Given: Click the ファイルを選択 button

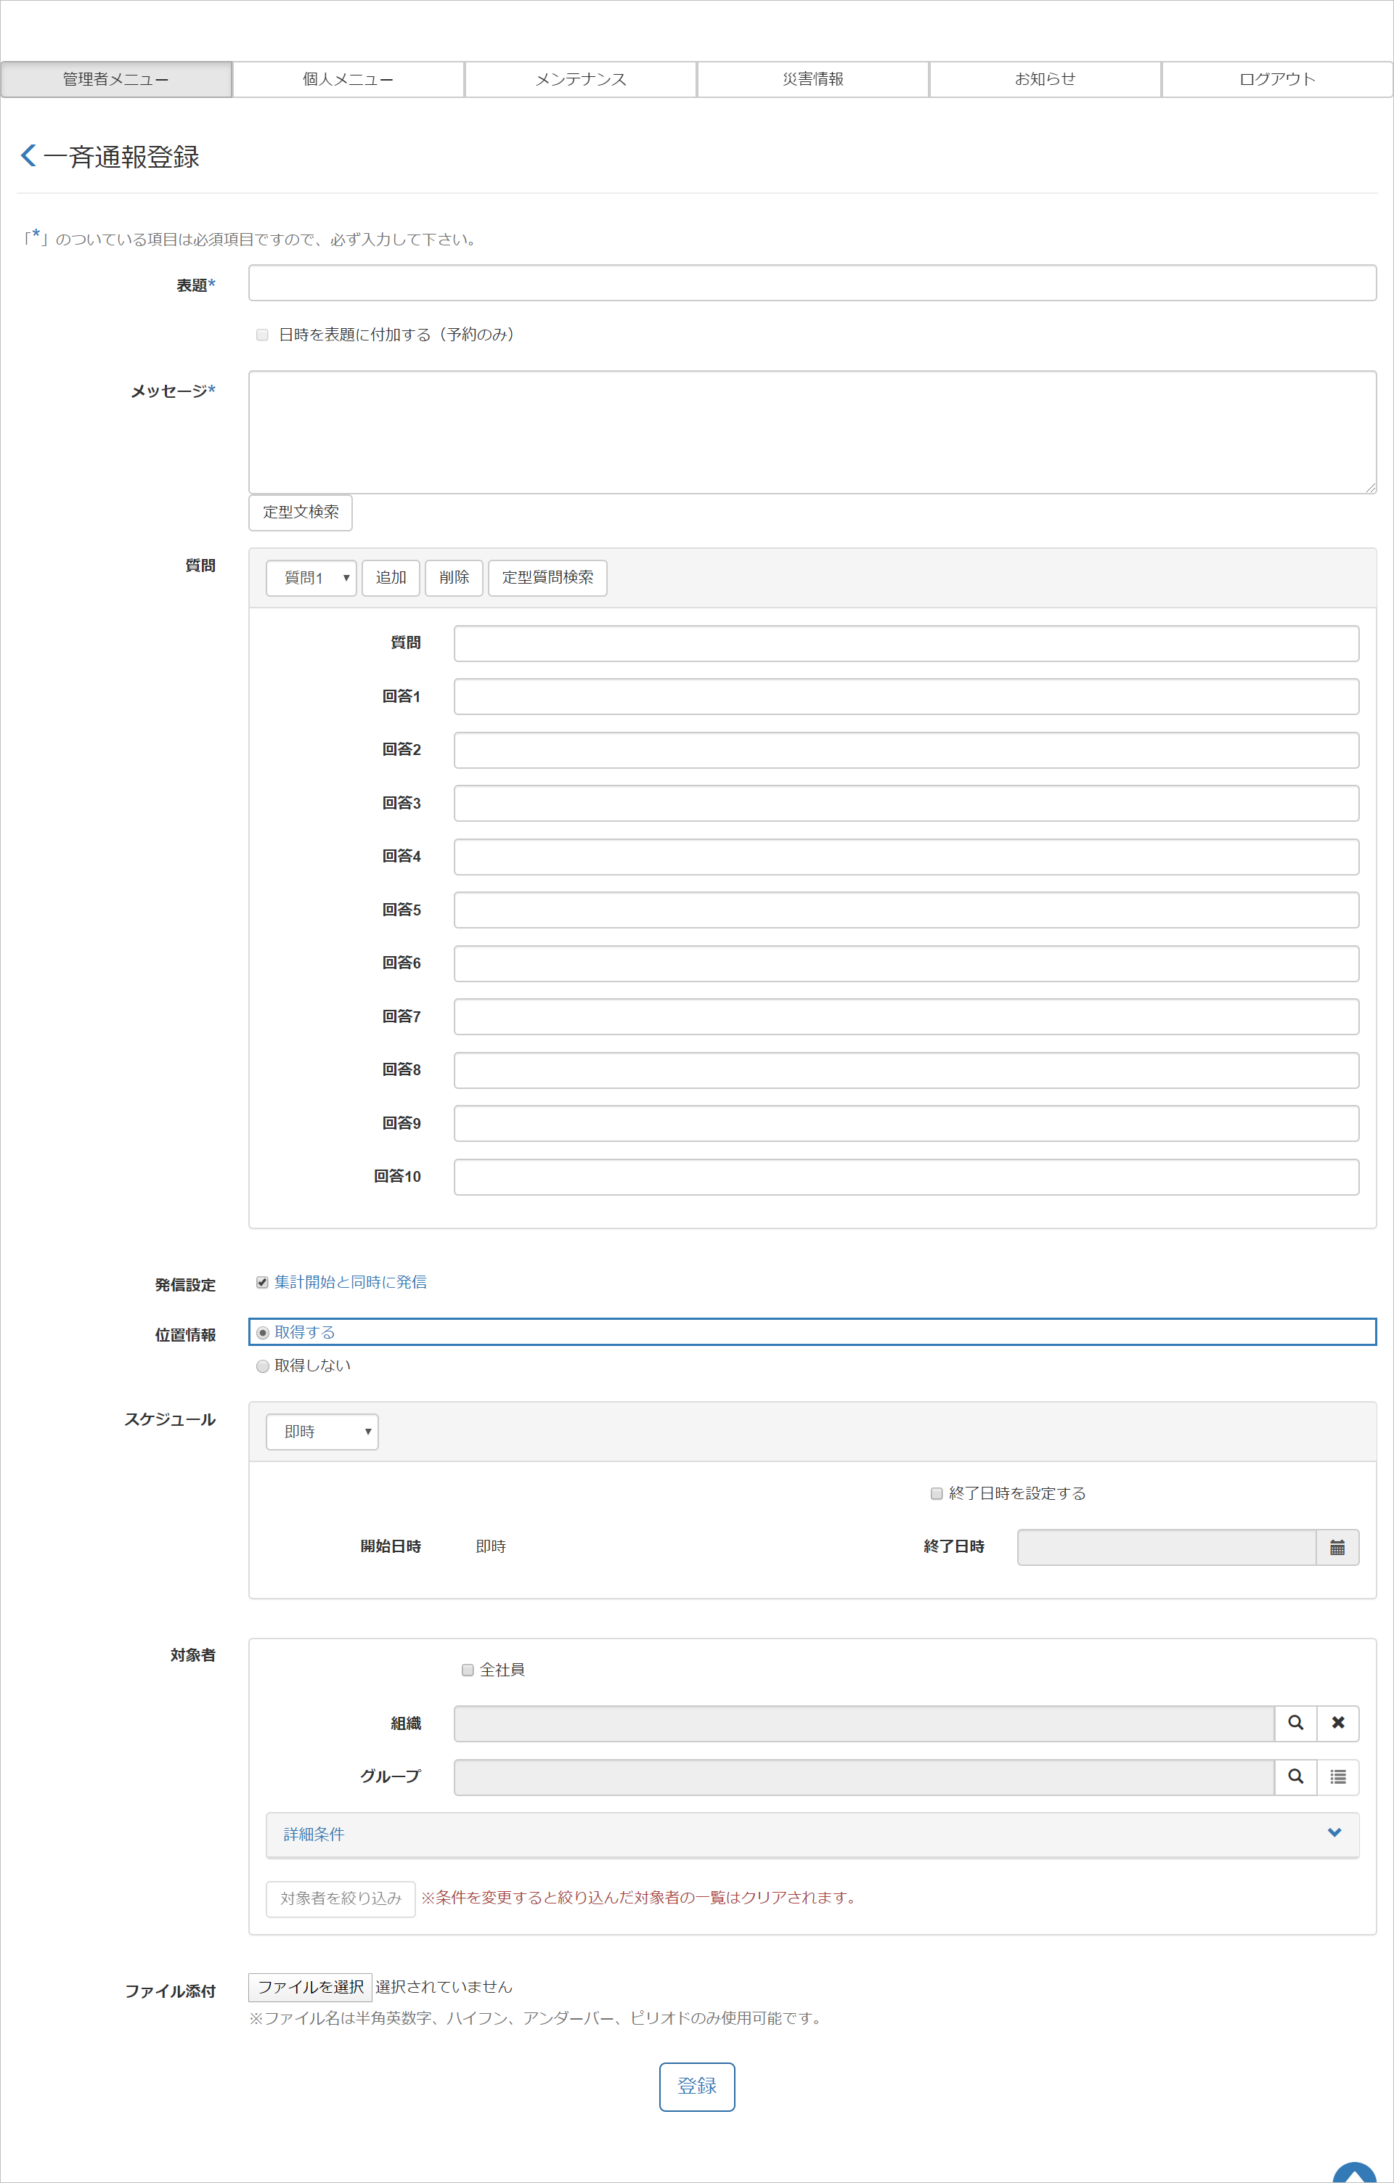Looking at the screenshot, I should point(310,1987).
